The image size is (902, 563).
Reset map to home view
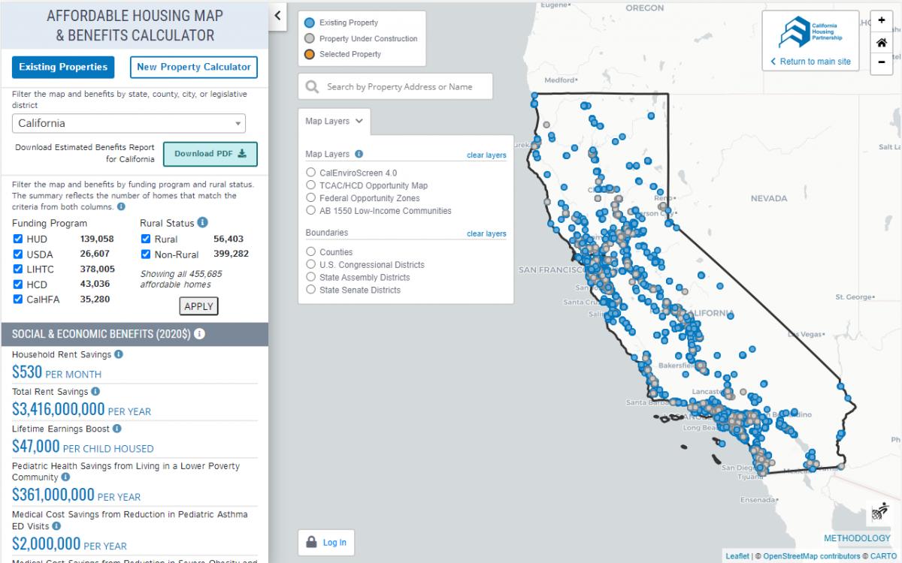[881, 43]
